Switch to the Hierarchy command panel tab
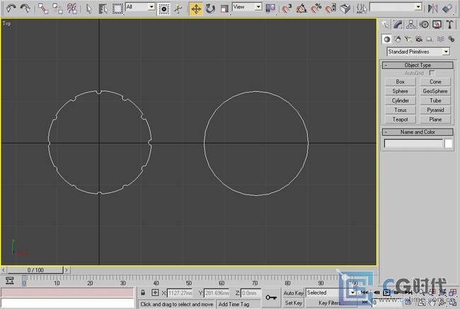Screen dimensions: 460x309 411,25
